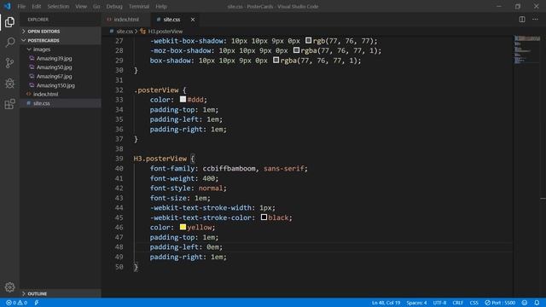The height and width of the screenshot is (307, 546).
Task: Click the Ln 48, Col 19 status item
Action: tap(386, 303)
